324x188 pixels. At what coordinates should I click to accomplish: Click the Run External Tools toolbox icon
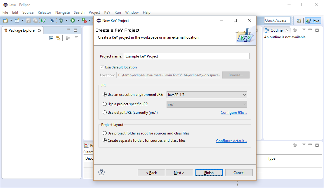[84, 20]
